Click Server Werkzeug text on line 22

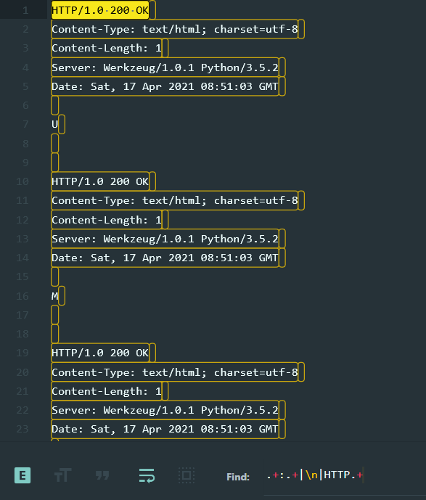[x=165, y=410]
